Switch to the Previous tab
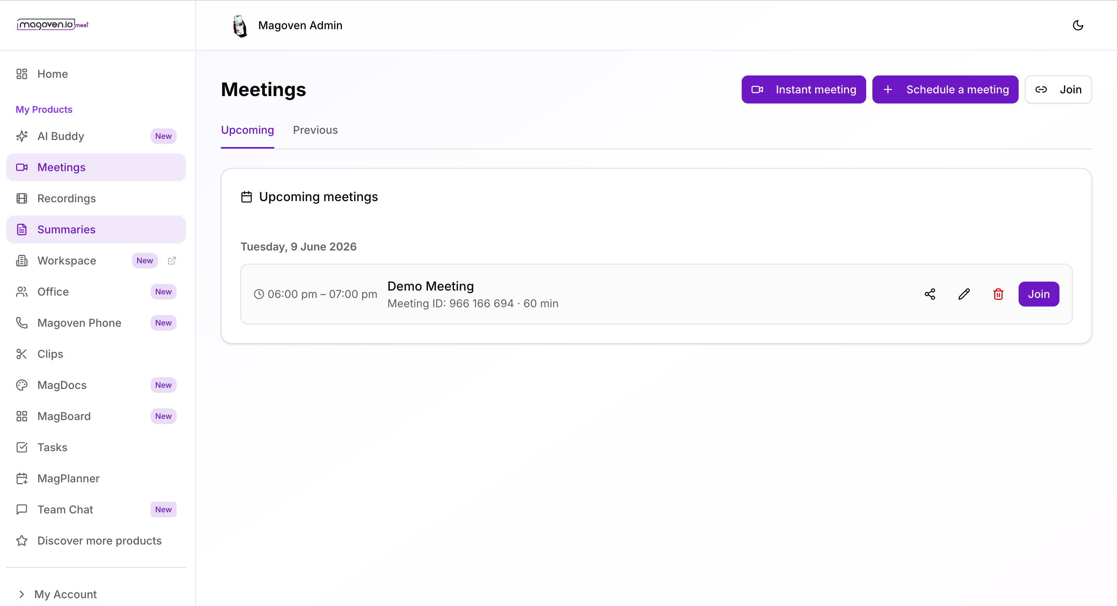The height and width of the screenshot is (606, 1117). point(315,130)
